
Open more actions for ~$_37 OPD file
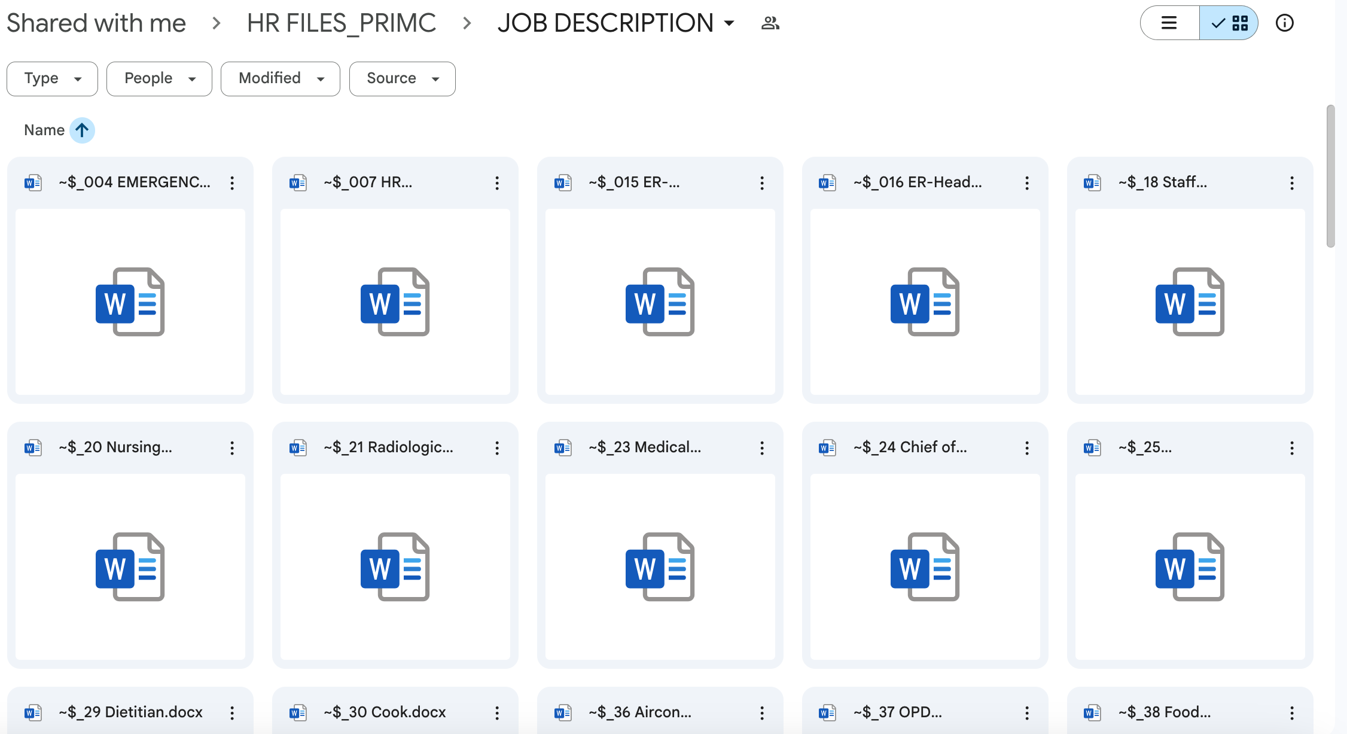[1027, 713]
